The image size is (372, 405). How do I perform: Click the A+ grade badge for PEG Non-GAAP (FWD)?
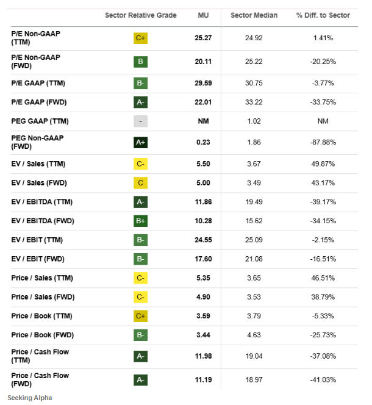click(141, 143)
